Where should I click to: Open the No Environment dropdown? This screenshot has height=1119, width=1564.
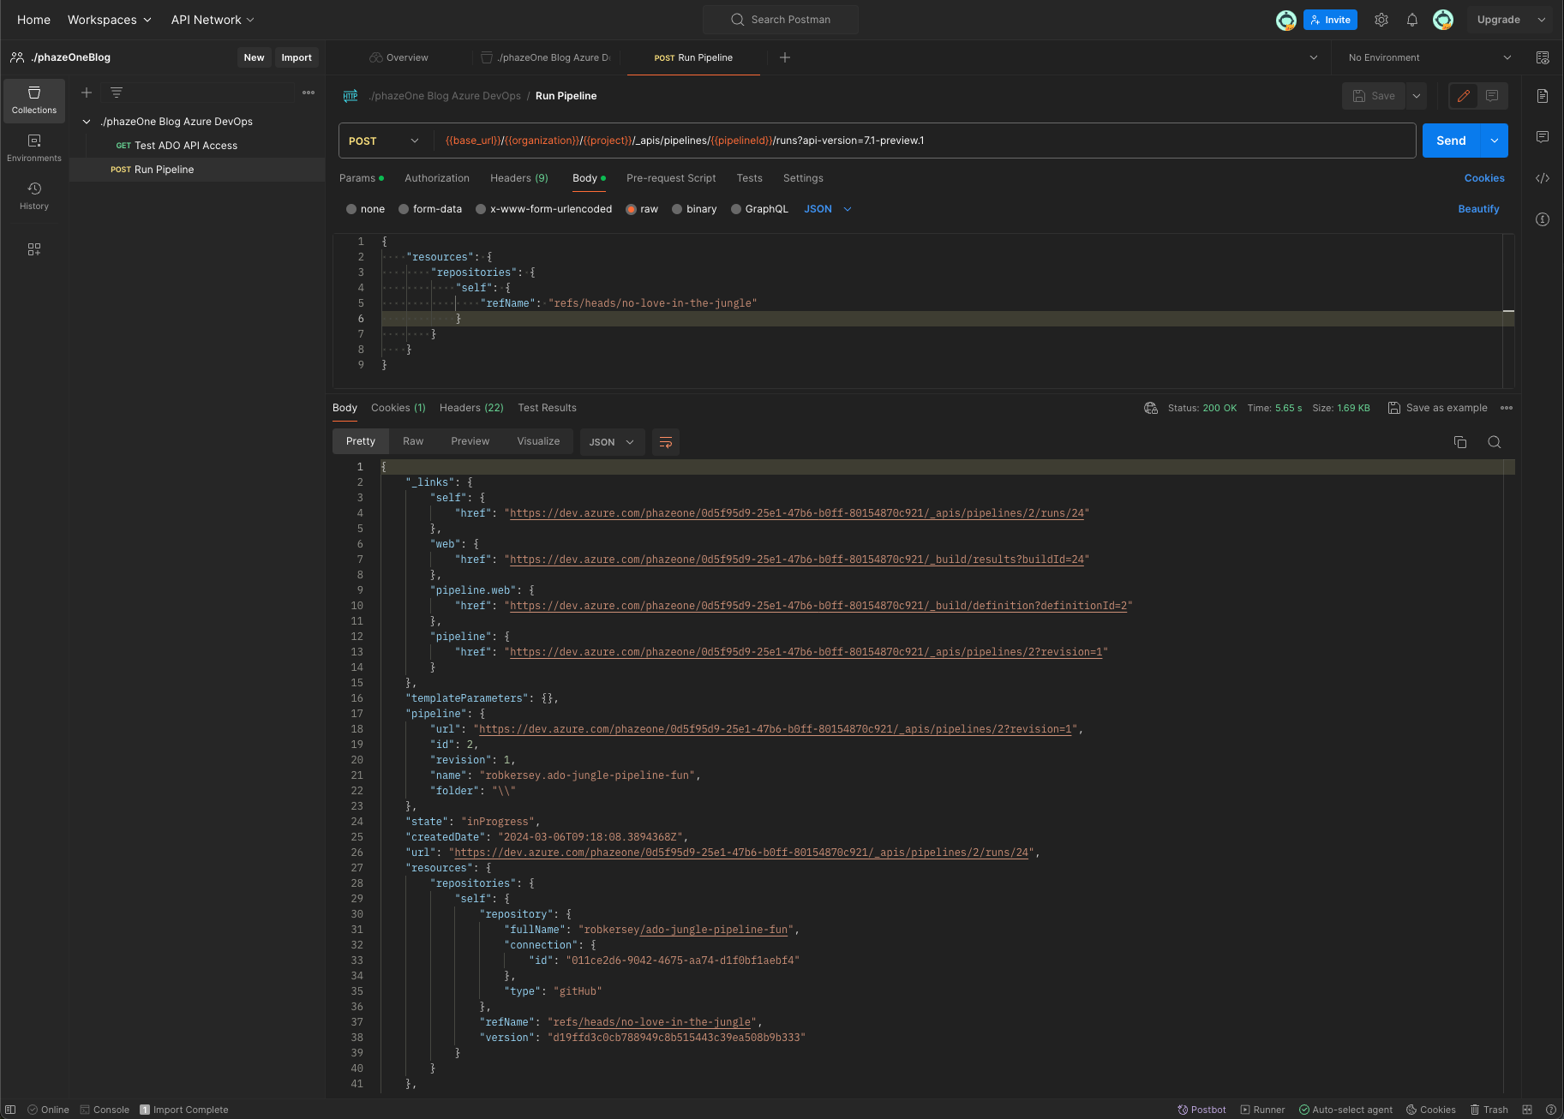[x=1429, y=57]
